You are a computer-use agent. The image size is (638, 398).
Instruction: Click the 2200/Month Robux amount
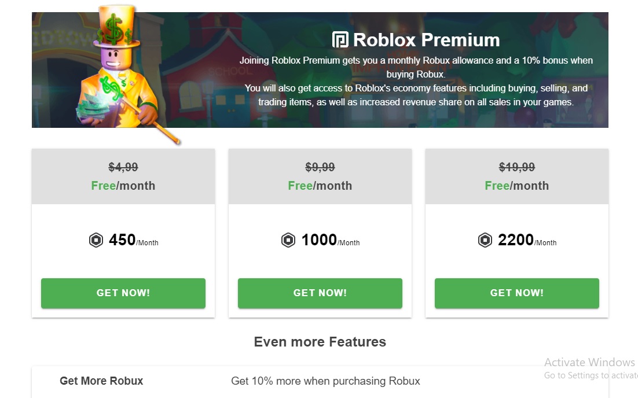click(x=527, y=240)
